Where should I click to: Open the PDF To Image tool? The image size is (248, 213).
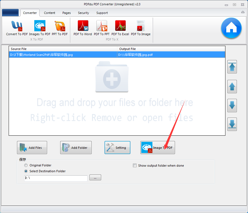[140, 28]
